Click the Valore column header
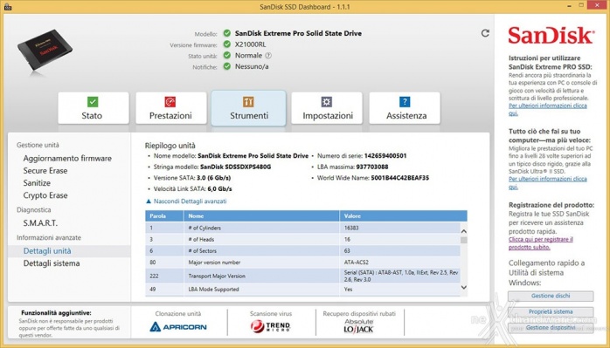 (404, 216)
